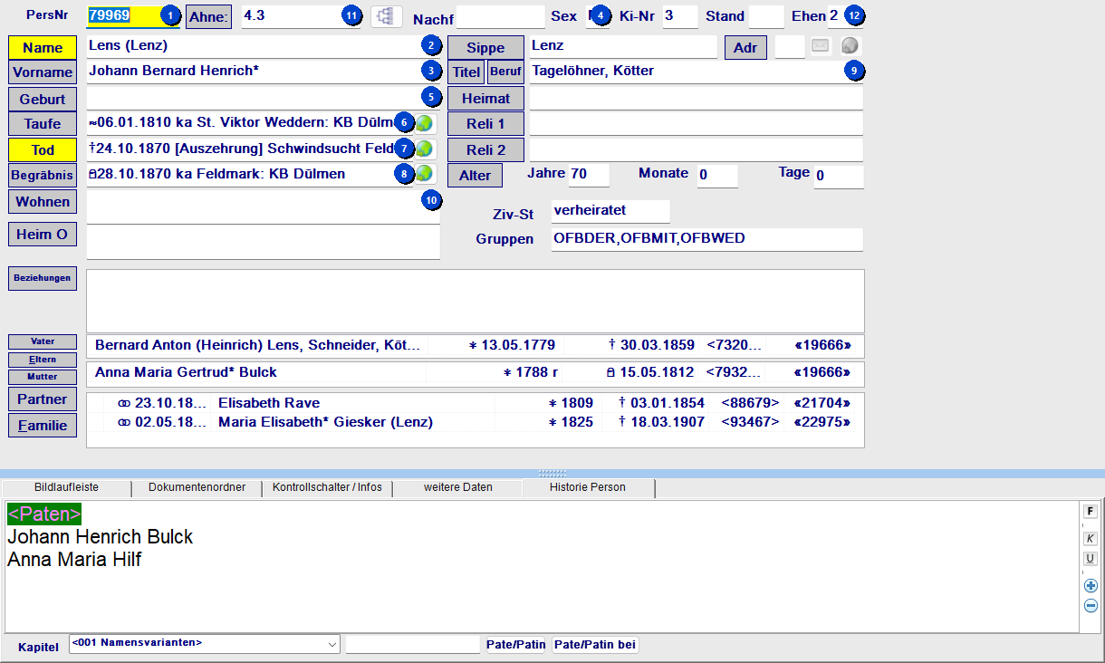This screenshot has height=663, width=1105.
Task: Open the Kapitel dropdown list
Action: pos(331,644)
